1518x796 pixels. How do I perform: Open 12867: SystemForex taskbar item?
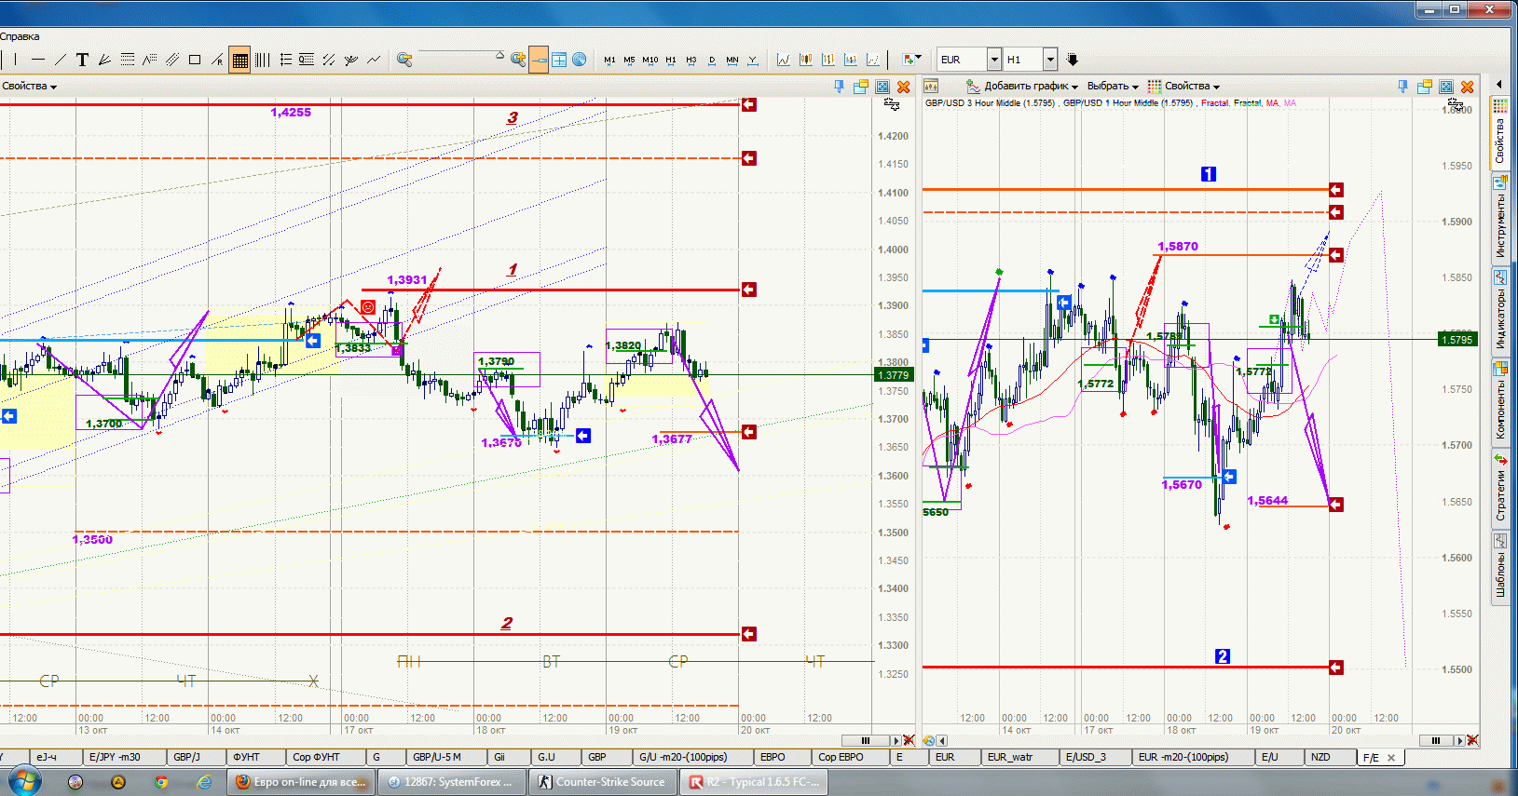click(451, 782)
